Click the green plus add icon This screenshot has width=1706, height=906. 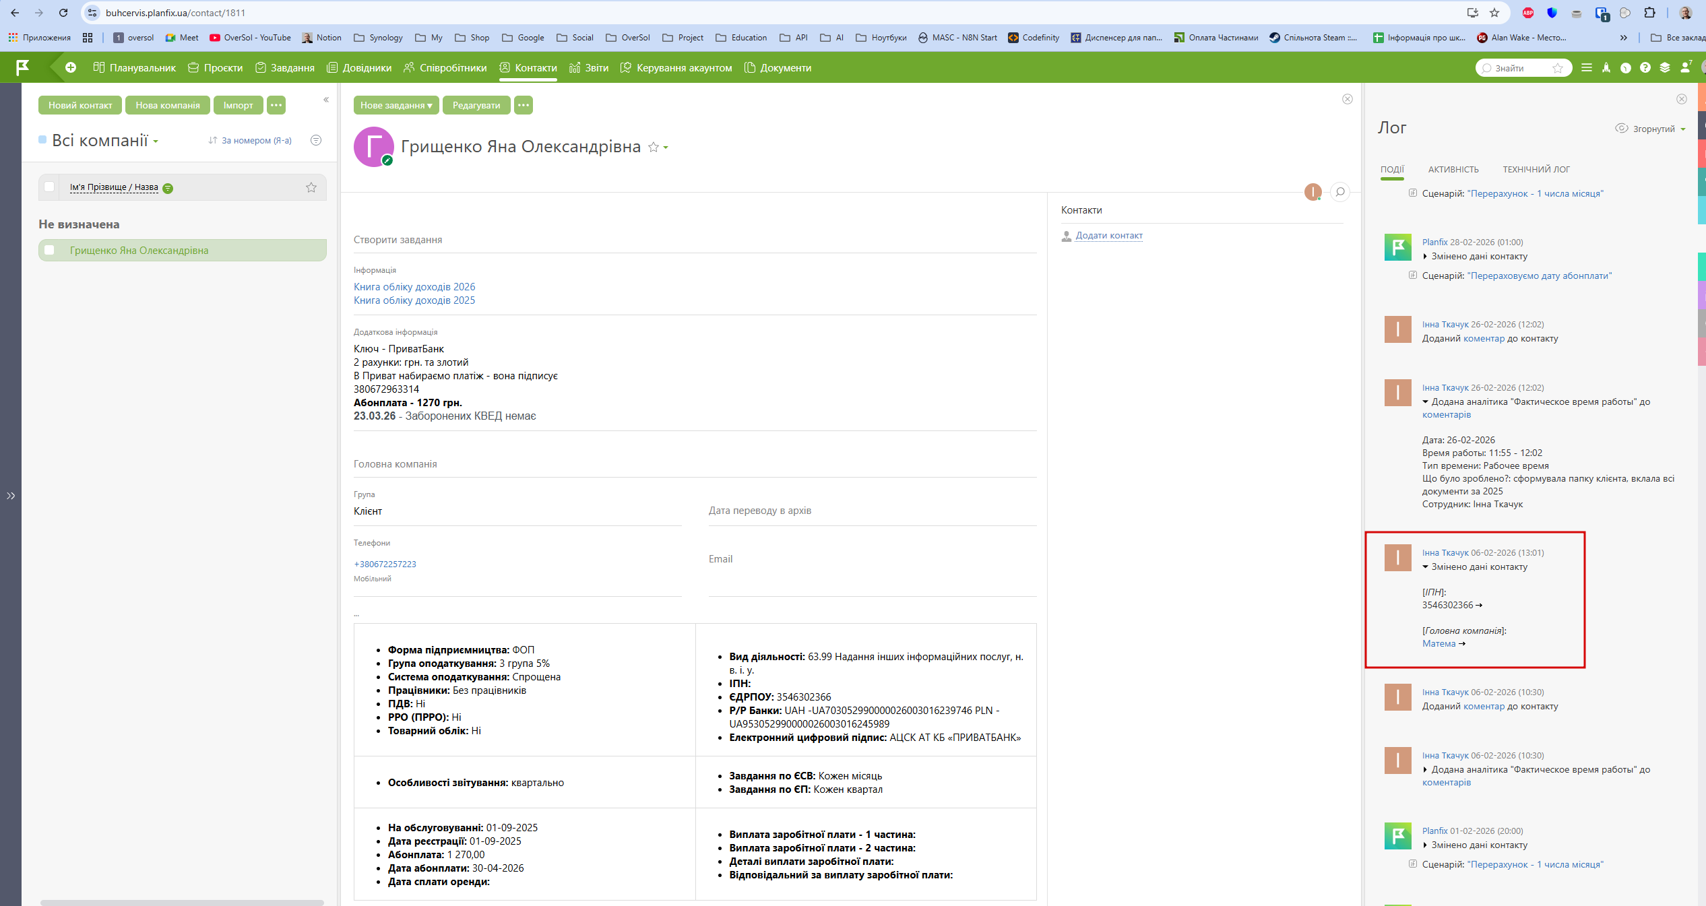71,67
